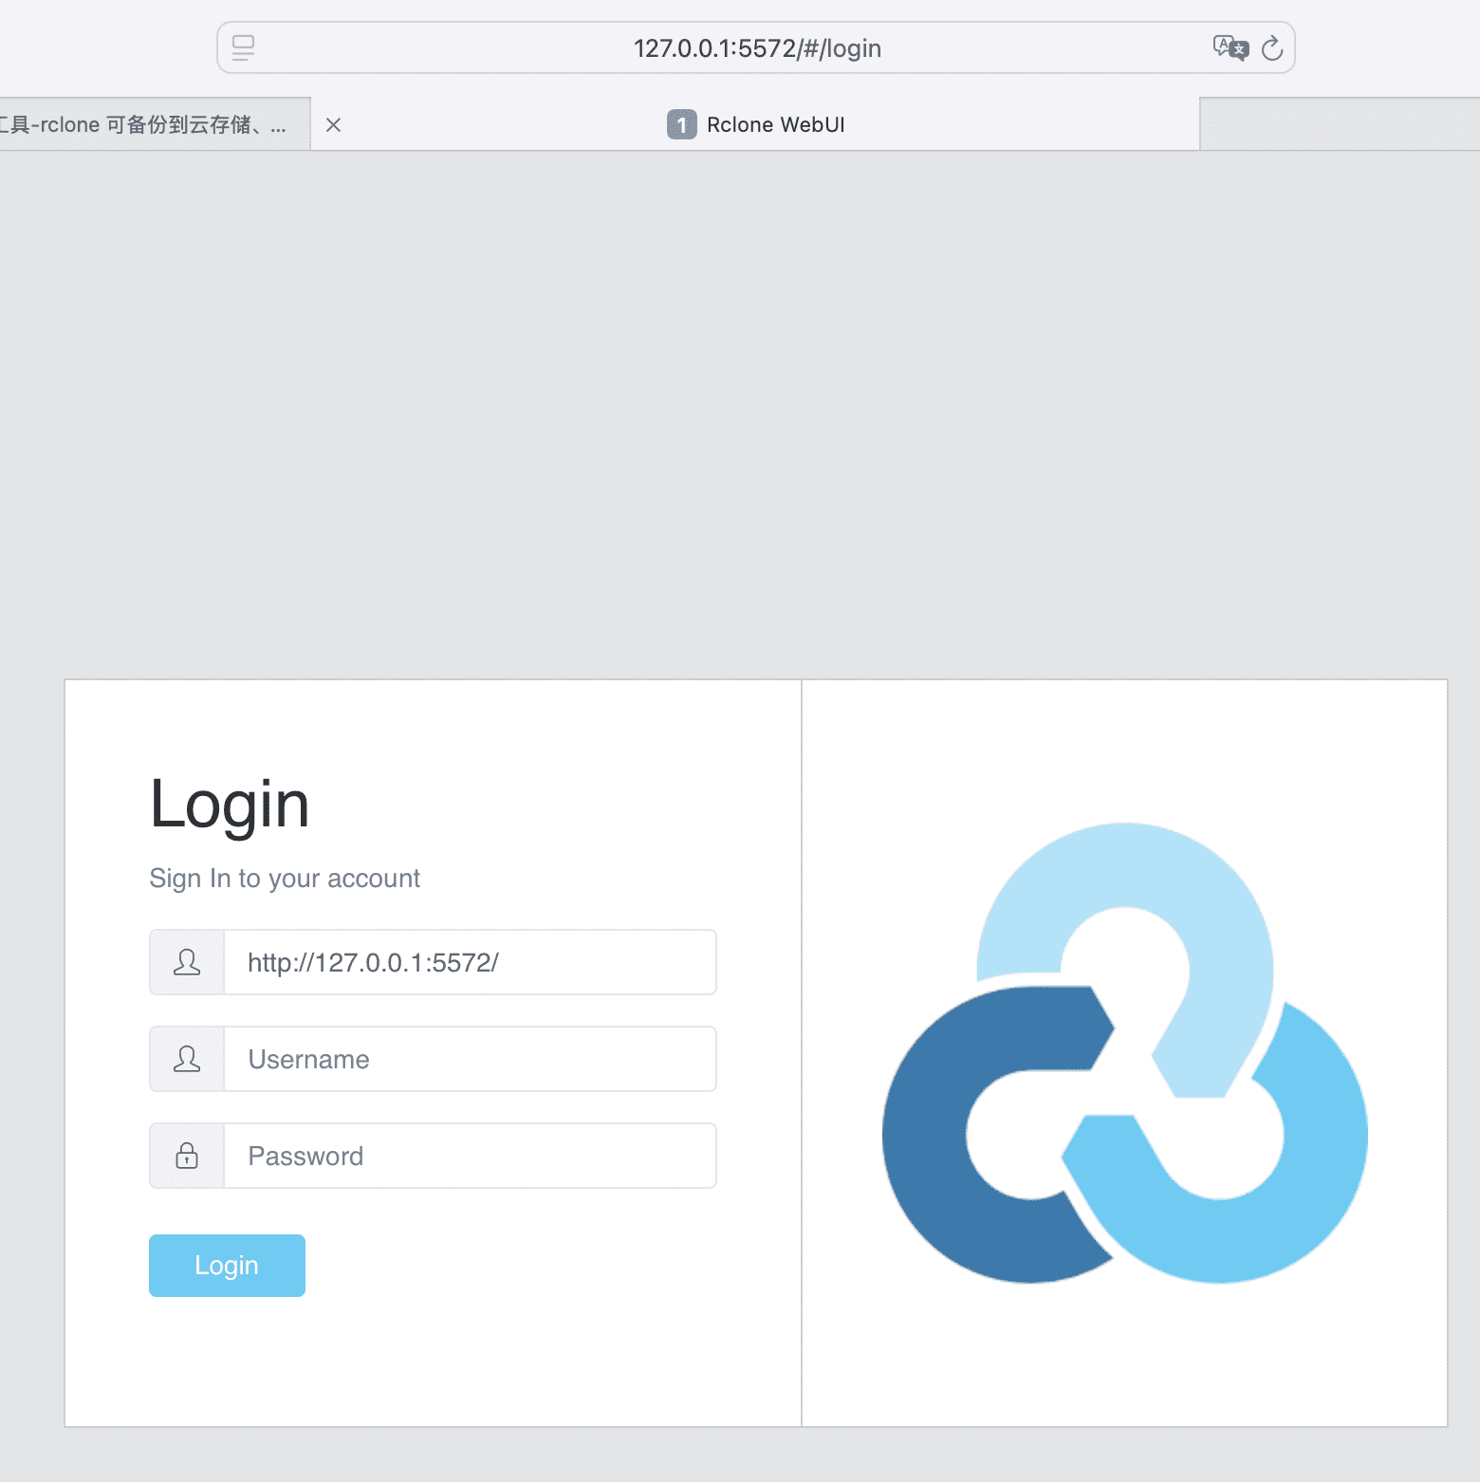Click the Rclone logo image
Viewport: 1480px width, 1482px height.
point(1125,1053)
